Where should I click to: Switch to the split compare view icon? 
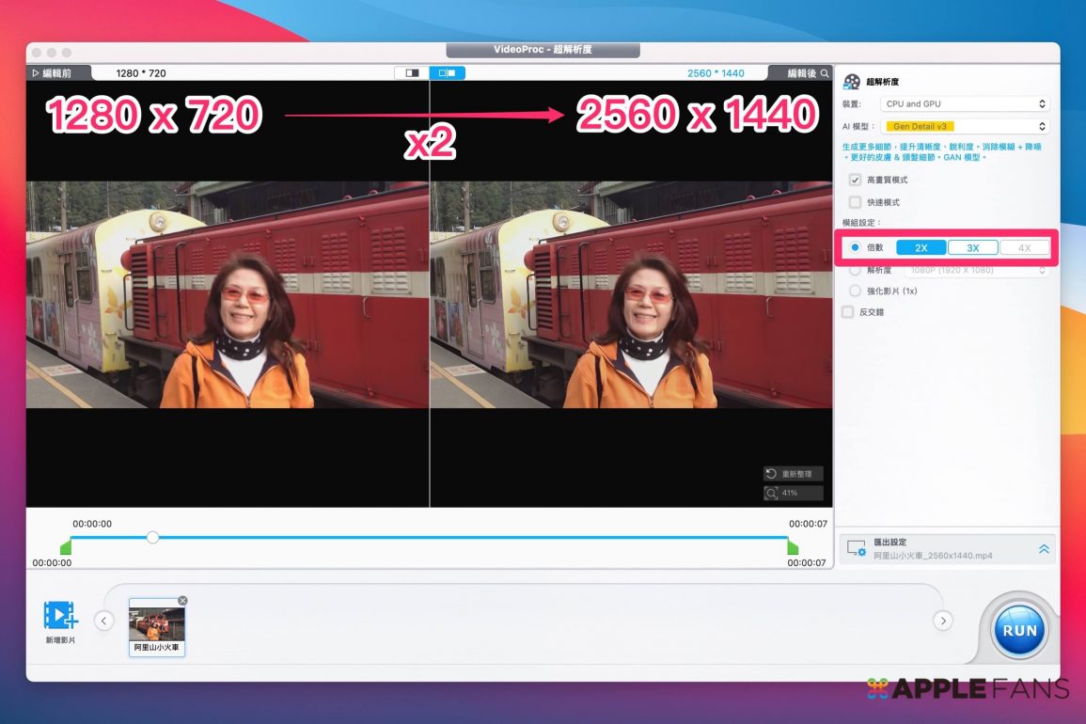(x=411, y=72)
